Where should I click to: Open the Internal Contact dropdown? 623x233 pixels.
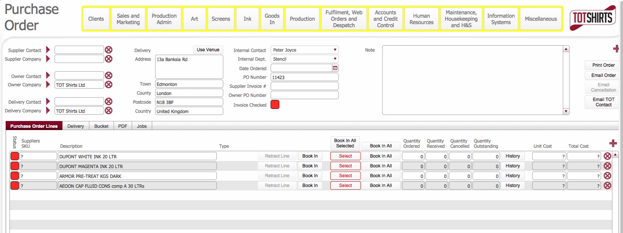pyautogui.click(x=335, y=50)
